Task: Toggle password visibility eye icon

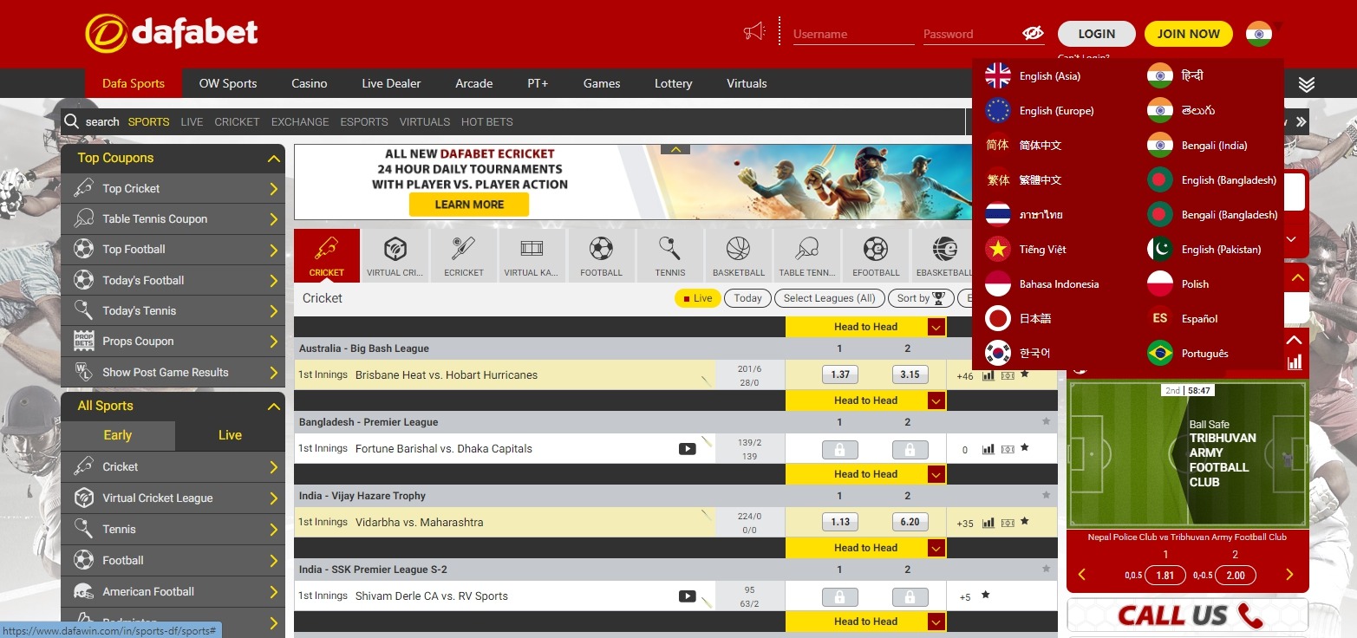Action: pyautogui.click(x=1032, y=33)
